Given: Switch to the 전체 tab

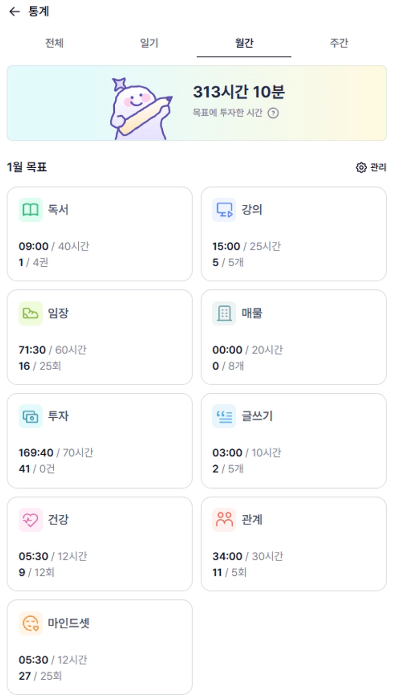Looking at the screenshot, I should pyautogui.click(x=54, y=43).
